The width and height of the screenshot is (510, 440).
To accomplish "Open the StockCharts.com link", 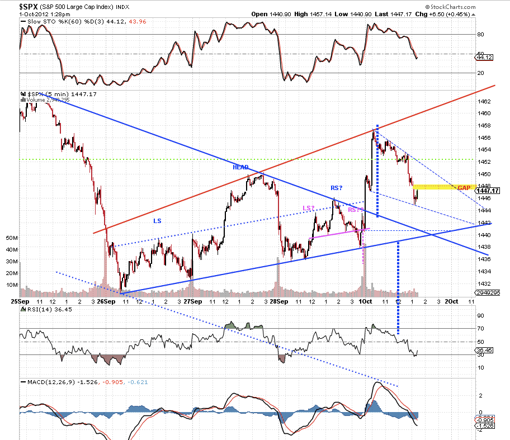I will 453,7.
